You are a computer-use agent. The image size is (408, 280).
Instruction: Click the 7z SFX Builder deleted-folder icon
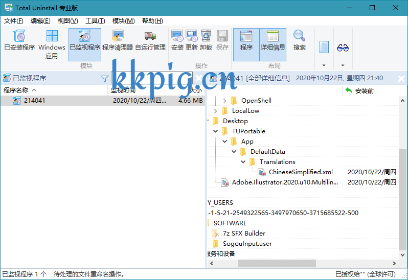click(215, 234)
